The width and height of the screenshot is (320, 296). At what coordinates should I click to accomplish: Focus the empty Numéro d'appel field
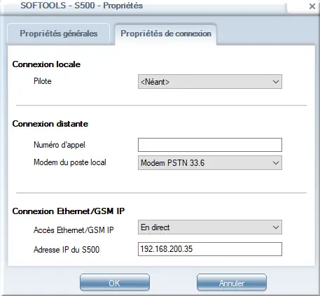(x=210, y=145)
